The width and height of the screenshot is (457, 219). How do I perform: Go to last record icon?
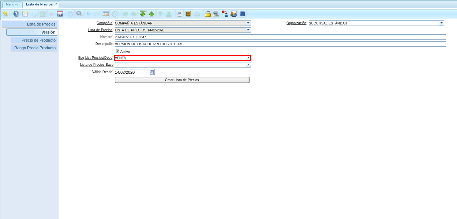[169, 14]
